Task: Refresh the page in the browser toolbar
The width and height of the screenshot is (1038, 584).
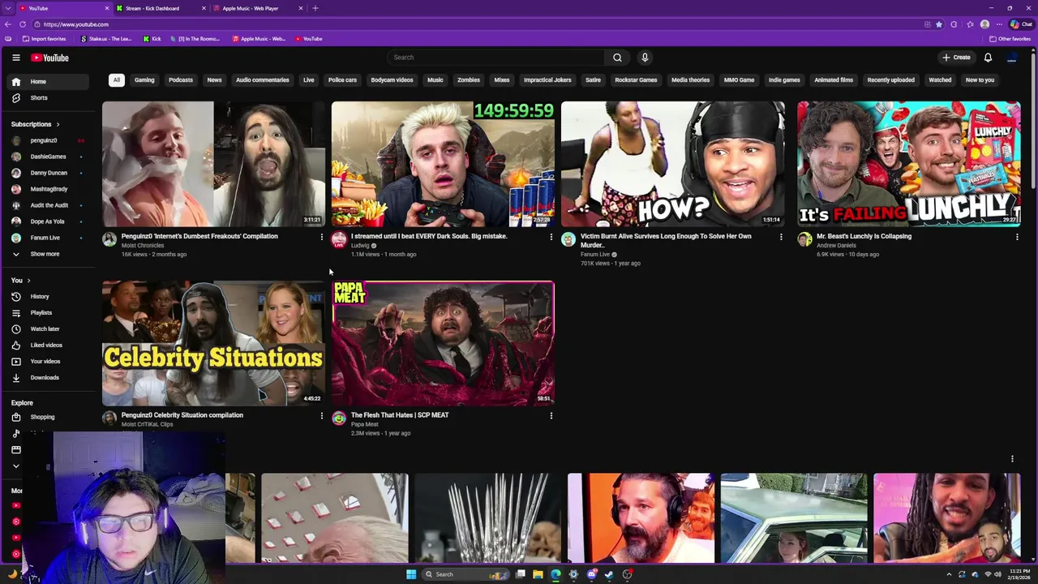Action: coord(23,24)
